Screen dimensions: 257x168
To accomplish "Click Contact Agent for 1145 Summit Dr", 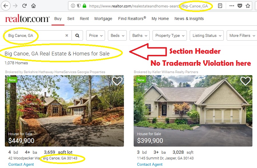I will (150, 164).
